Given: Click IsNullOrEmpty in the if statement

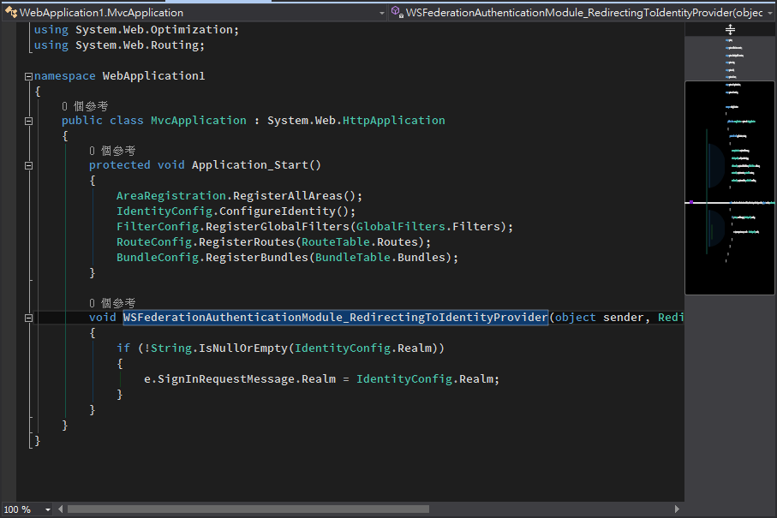Looking at the screenshot, I should (x=242, y=348).
